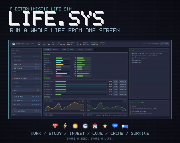This screenshot has width=180, height=143.
Task: Click the disabled Overtime action
Action: pos(26,60)
